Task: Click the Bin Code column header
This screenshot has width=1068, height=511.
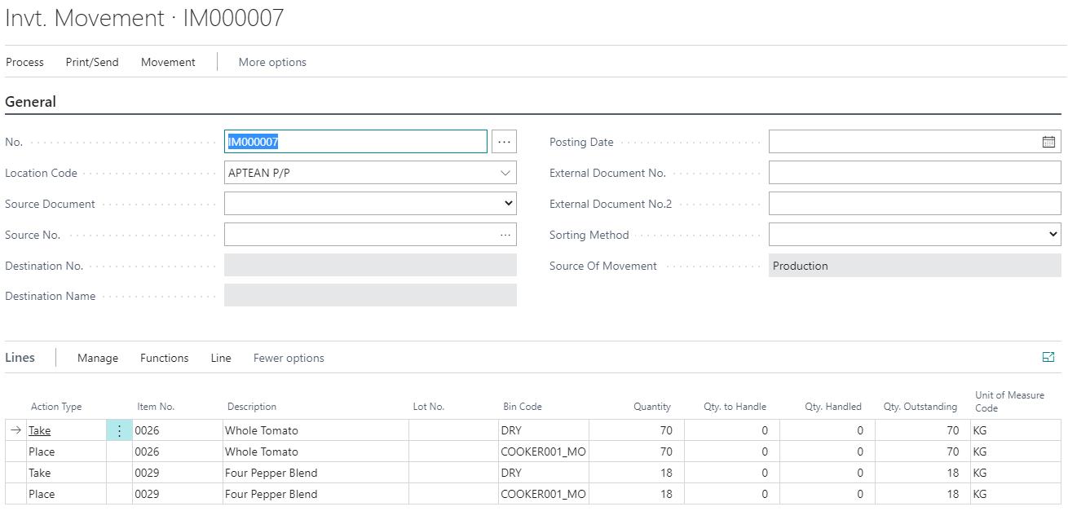Action: pyautogui.click(x=522, y=407)
